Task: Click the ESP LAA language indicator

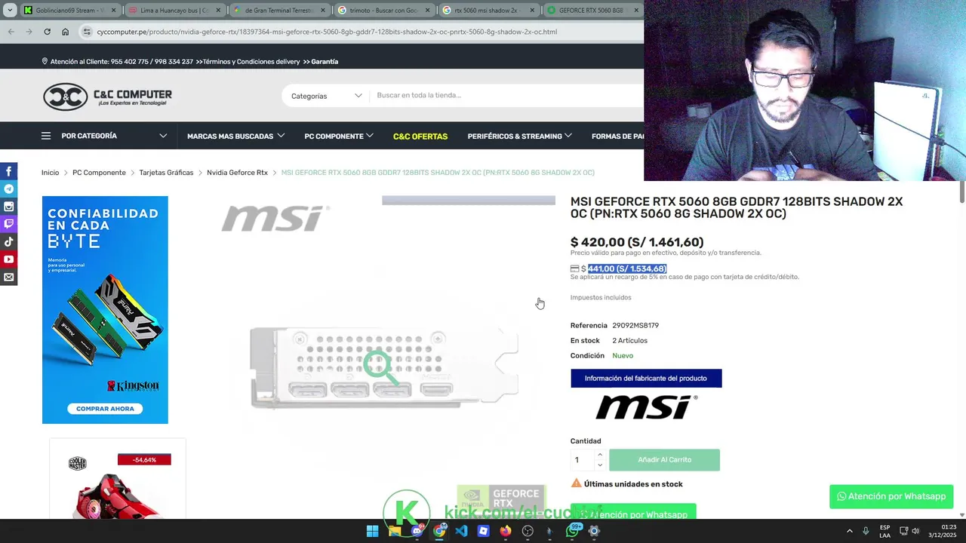Action: point(884,531)
